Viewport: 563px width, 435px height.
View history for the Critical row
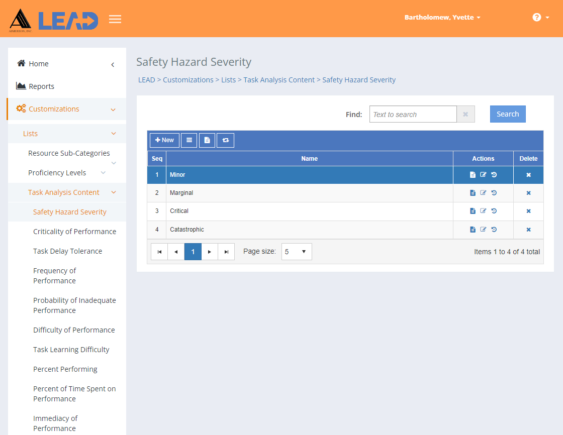[494, 211]
